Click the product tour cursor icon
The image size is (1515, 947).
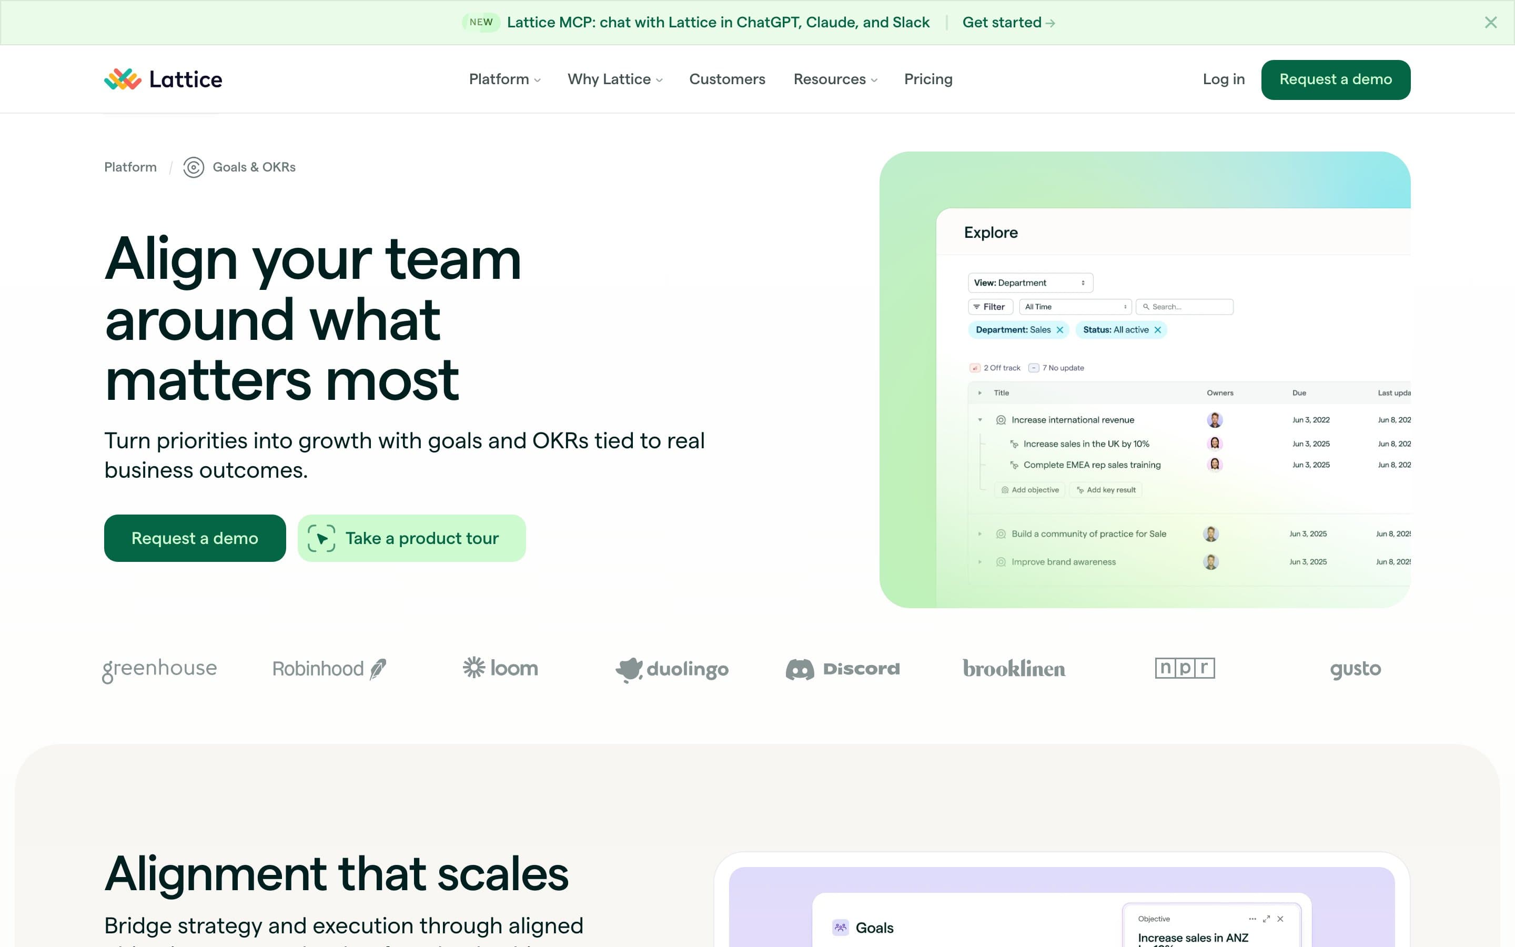click(321, 539)
